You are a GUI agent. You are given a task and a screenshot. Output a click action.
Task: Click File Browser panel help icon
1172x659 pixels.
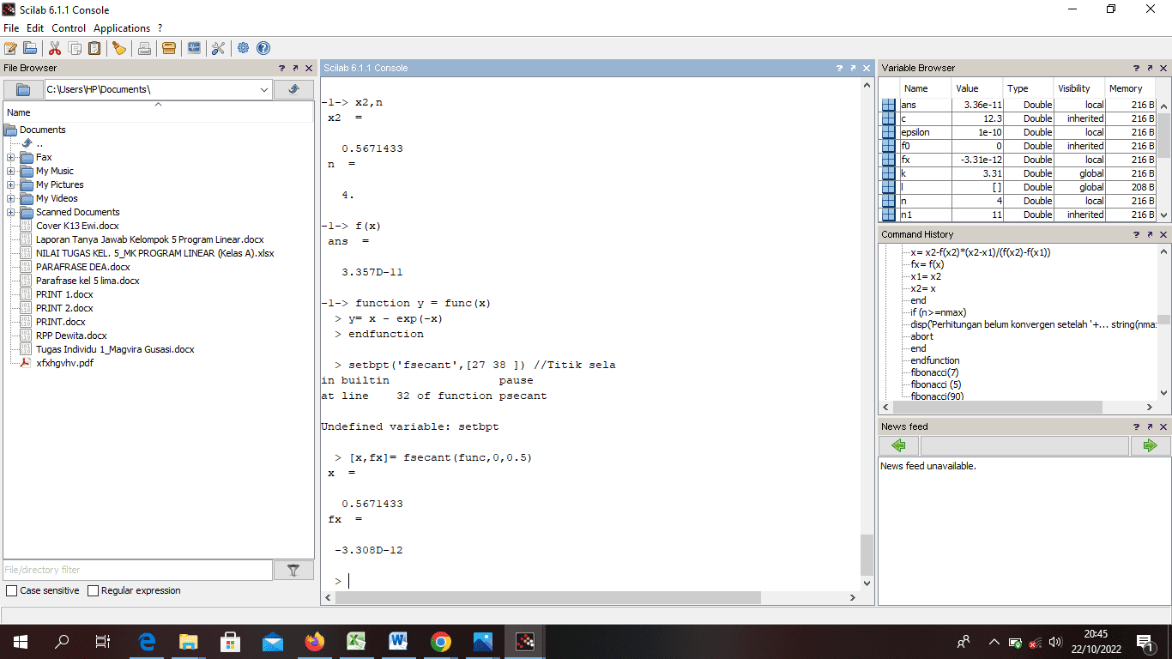pyautogui.click(x=281, y=68)
